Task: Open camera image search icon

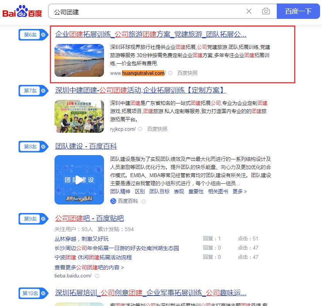Action: coord(266,11)
